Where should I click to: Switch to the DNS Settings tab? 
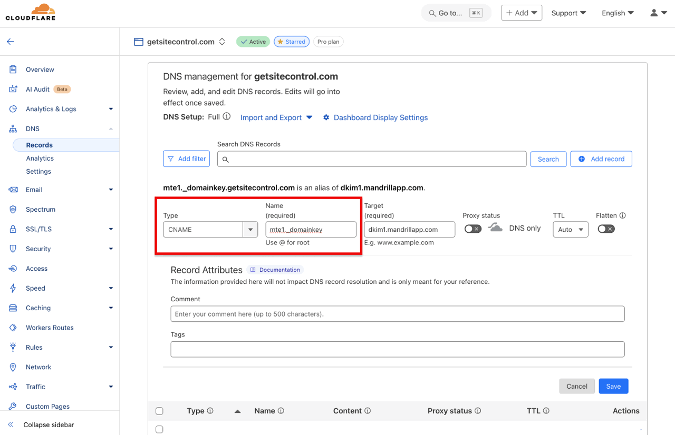[x=38, y=171]
